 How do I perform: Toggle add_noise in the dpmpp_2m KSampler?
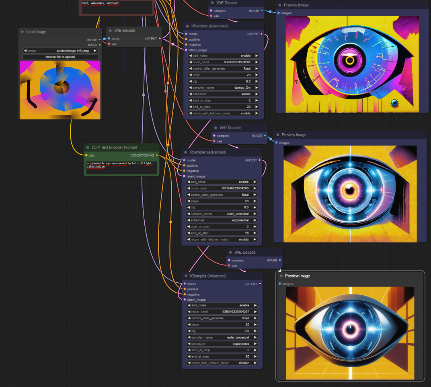[x=224, y=56]
